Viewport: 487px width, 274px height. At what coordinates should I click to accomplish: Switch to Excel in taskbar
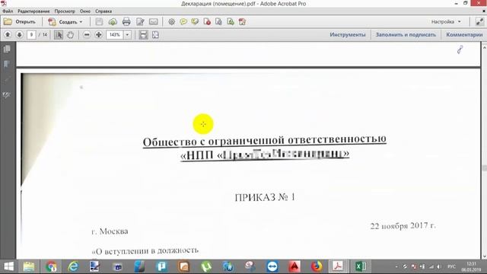361,266
